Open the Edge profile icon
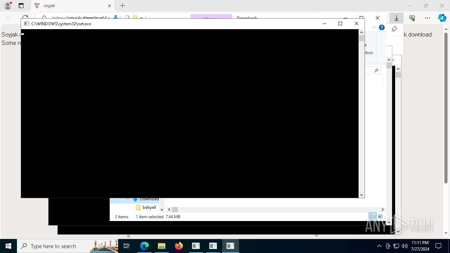The width and height of the screenshot is (450, 253). coord(8,6)
